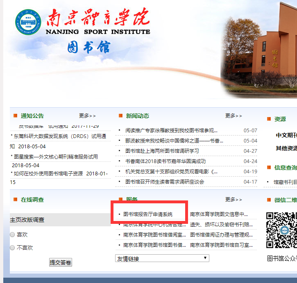
Task: Open 更多>> in the 新闻动态 section
Action: click(234, 116)
